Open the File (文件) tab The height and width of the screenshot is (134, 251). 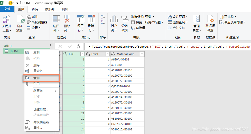(x=7, y=9)
